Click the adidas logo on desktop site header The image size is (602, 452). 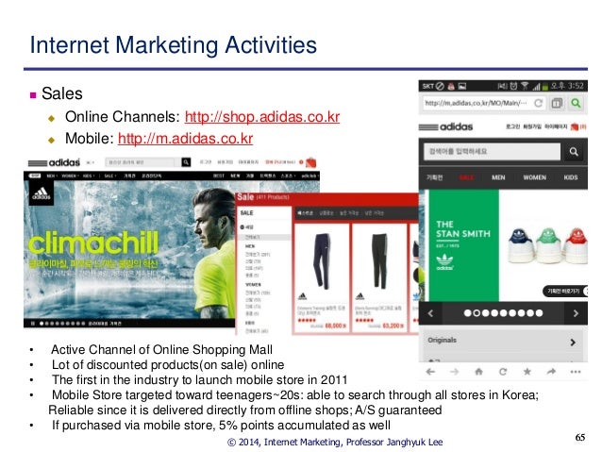click(x=54, y=163)
